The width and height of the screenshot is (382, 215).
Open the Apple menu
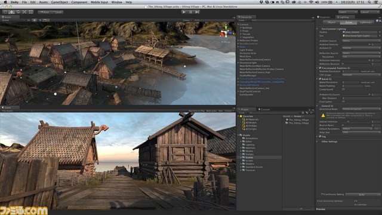click(x=5, y=2)
